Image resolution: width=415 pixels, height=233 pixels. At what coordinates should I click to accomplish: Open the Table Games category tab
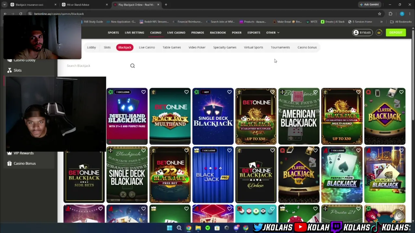click(x=172, y=47)
